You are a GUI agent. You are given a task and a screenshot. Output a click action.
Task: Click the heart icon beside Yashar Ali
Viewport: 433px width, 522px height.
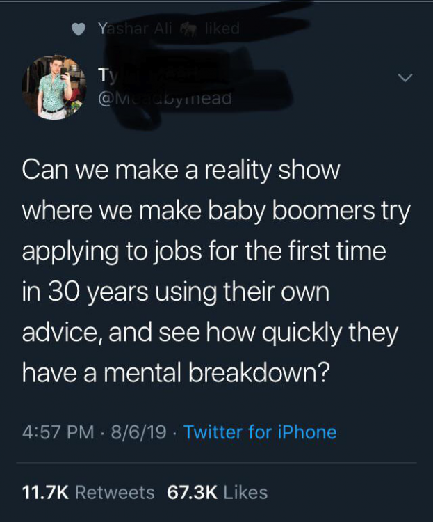[x=81, y=30]
